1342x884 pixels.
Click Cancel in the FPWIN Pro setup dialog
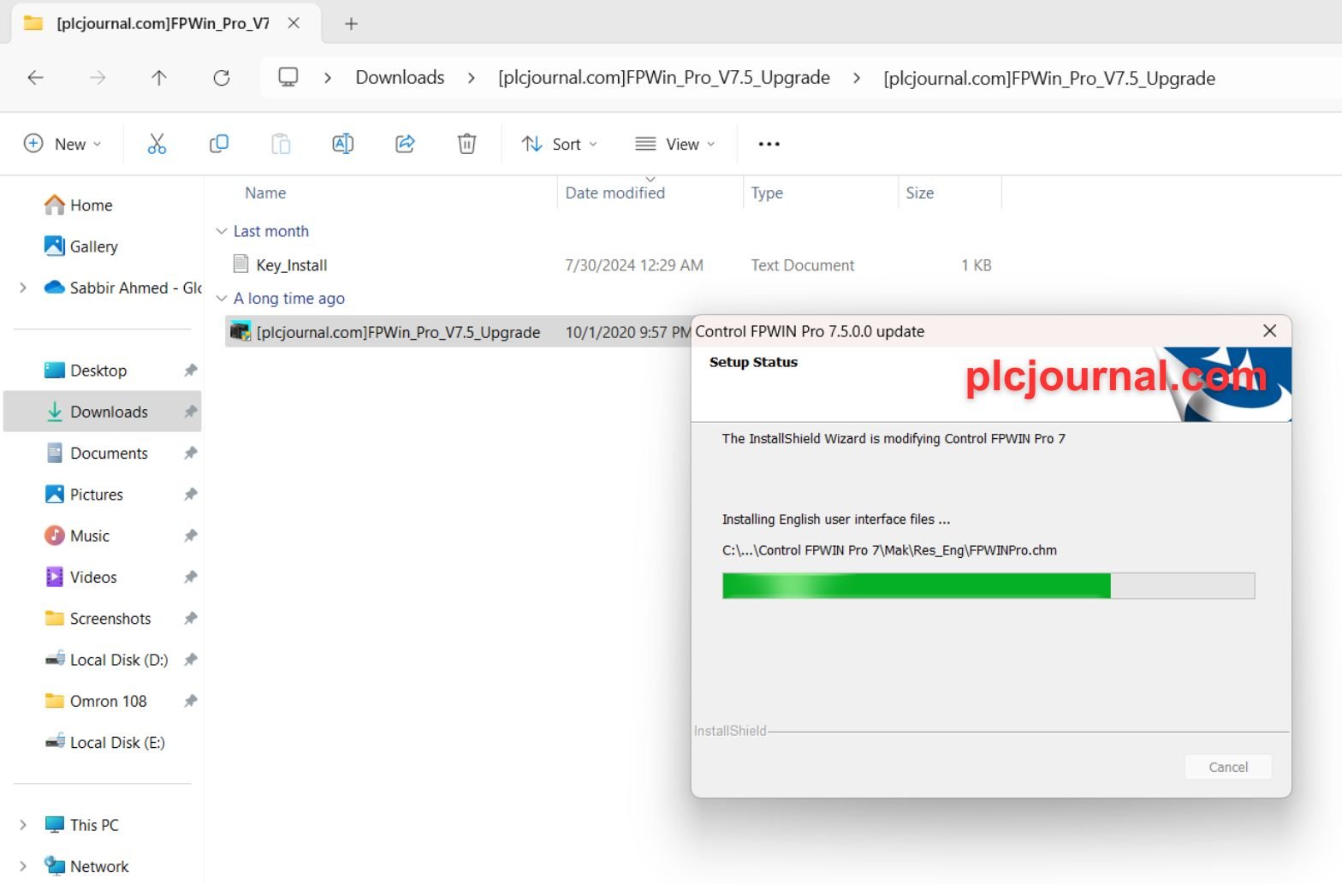[1228, 767]
